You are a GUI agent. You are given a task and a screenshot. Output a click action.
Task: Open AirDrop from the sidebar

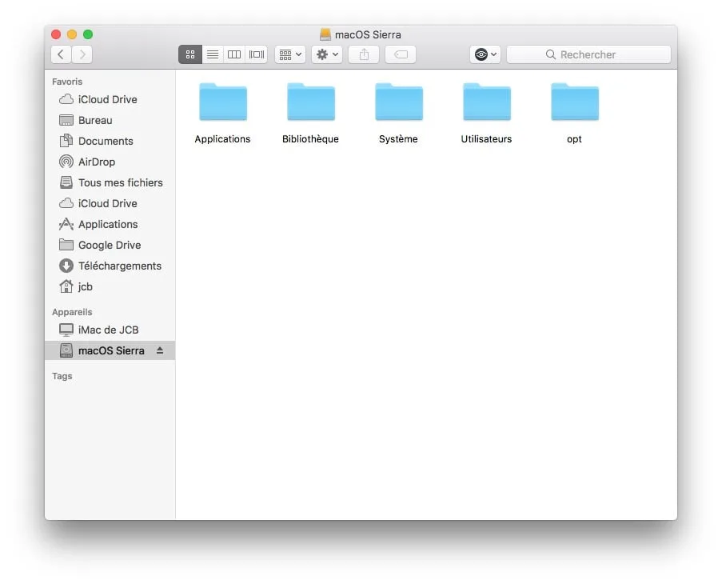[x=110, y=162]
